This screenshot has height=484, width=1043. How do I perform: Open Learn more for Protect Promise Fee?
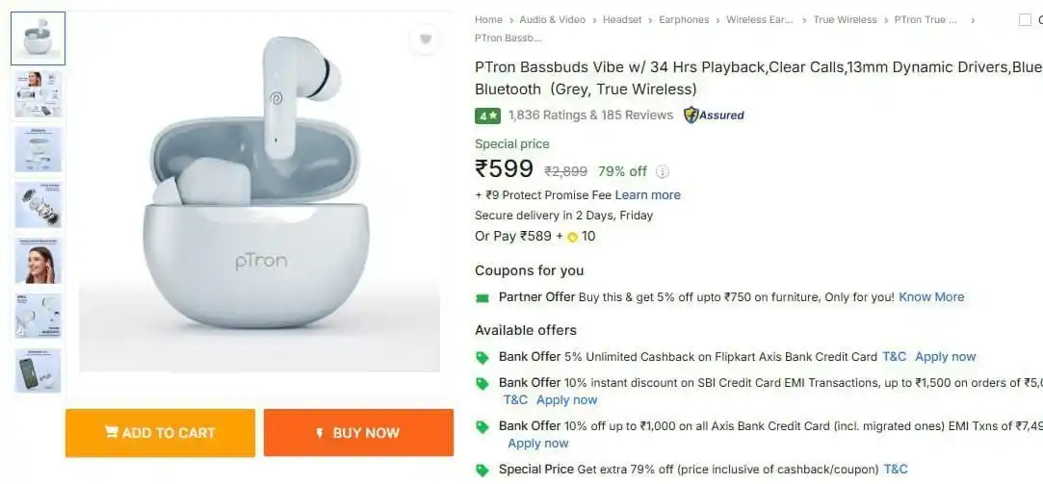[647, 195]
